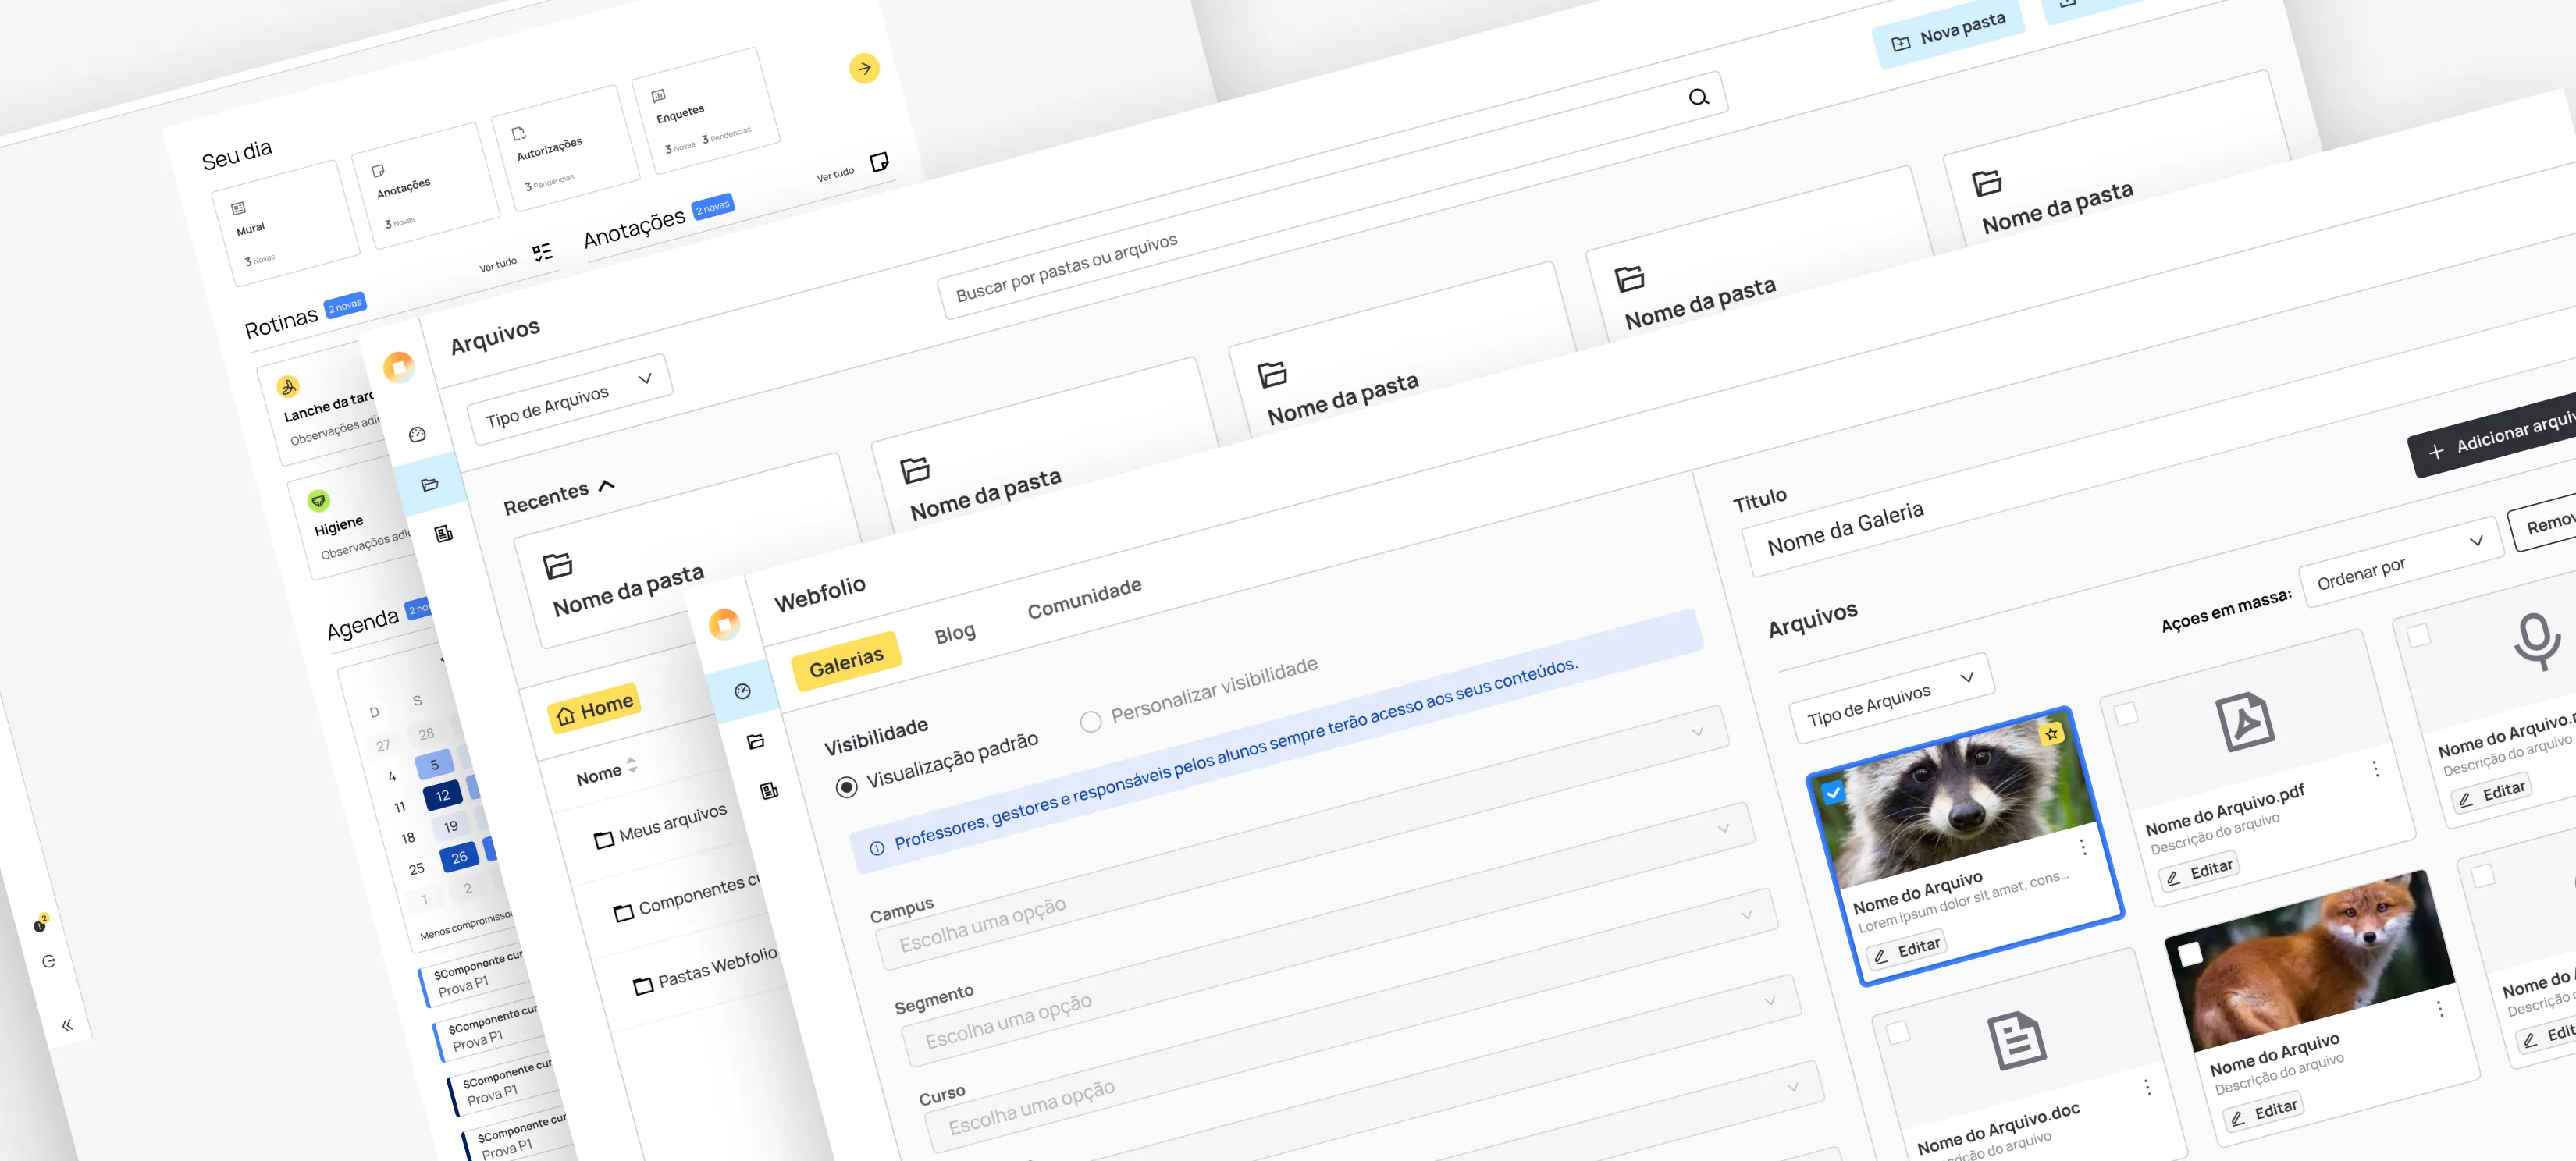Click the PDF file icon

(2244, 722)
